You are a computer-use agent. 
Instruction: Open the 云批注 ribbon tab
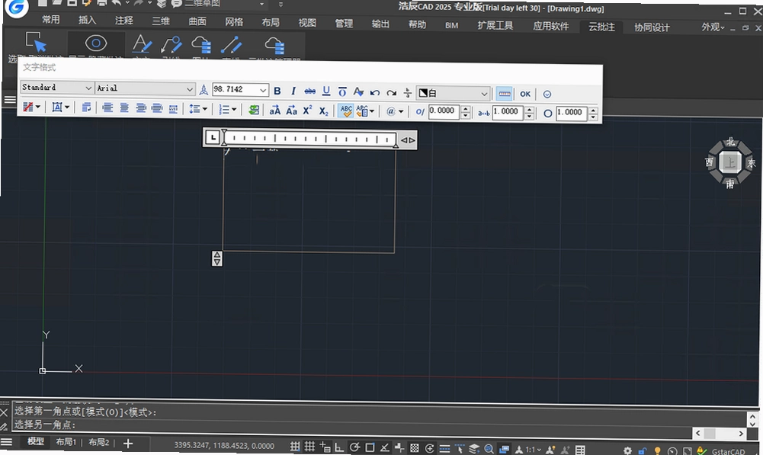(x=602, y=27)
